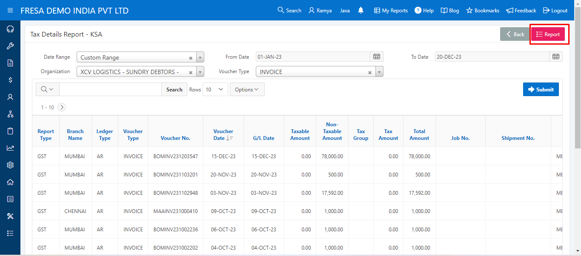The height and width of the screenshot is (256, 581).
Task: Open the user profile sidebar icon
Action: (10, 97)
